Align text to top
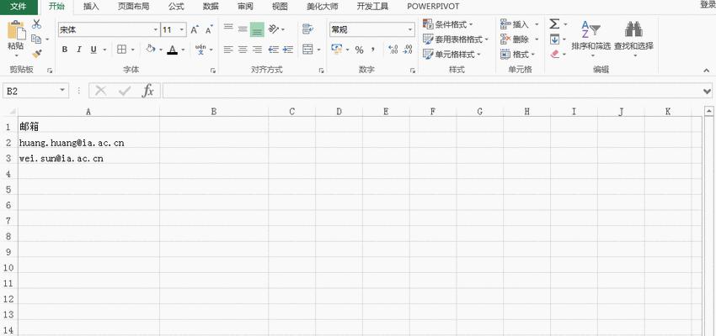 228,29
